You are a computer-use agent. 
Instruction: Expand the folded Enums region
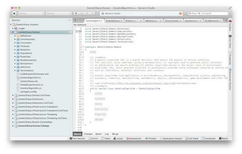[93, 52]
